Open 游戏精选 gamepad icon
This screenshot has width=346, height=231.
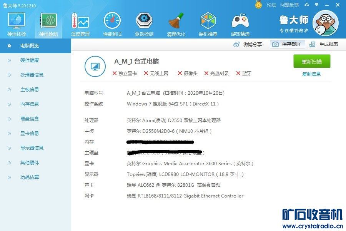point(240,24)
